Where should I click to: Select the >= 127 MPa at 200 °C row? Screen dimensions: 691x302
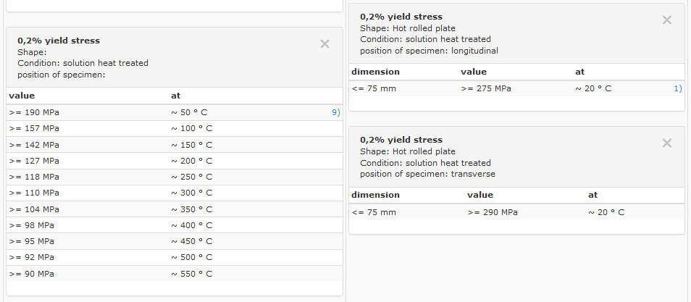click(x=175, y=161)
